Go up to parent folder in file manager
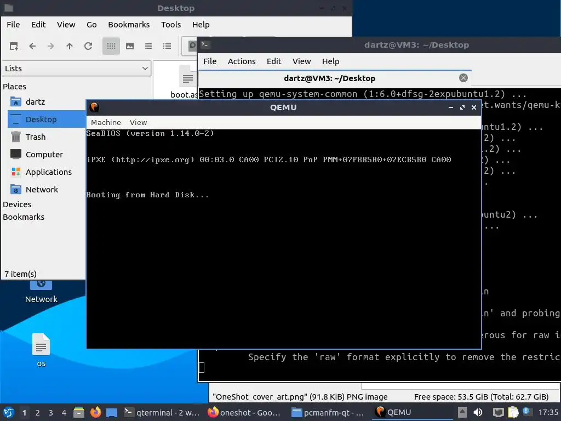Image resolution: width=561 pixels, height=421 pixels. [70, 46]
